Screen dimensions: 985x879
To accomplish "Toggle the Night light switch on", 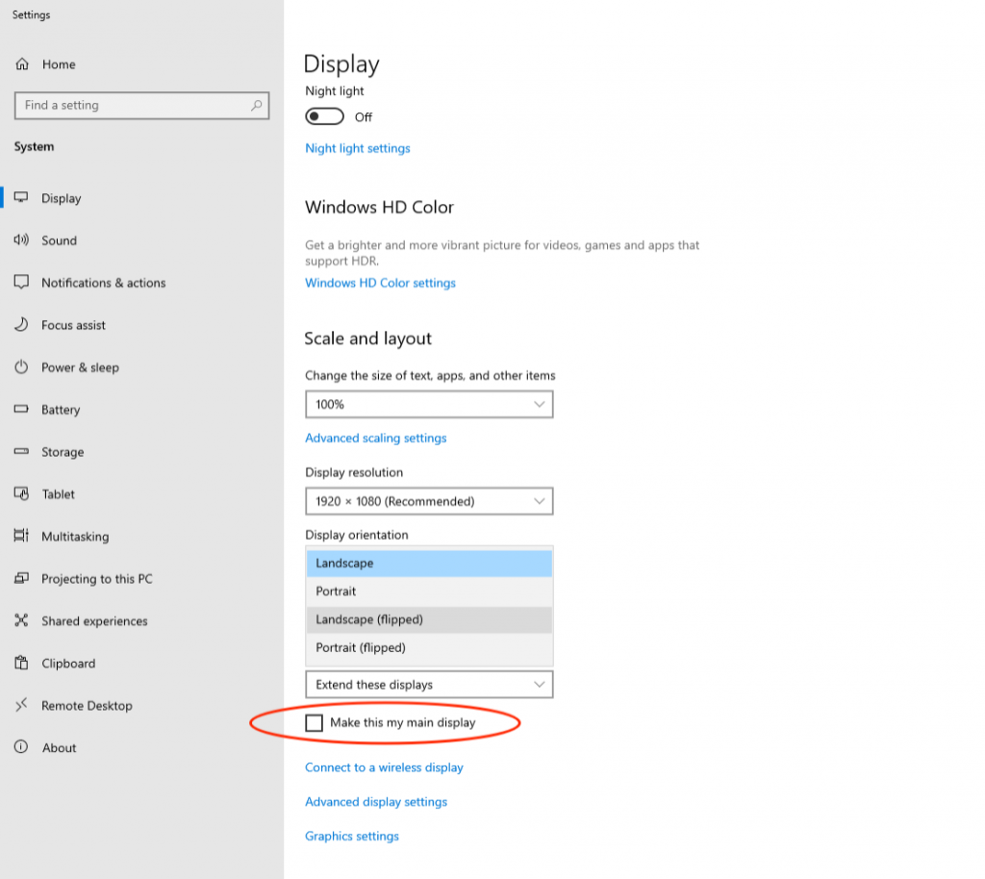I will 322,116.
